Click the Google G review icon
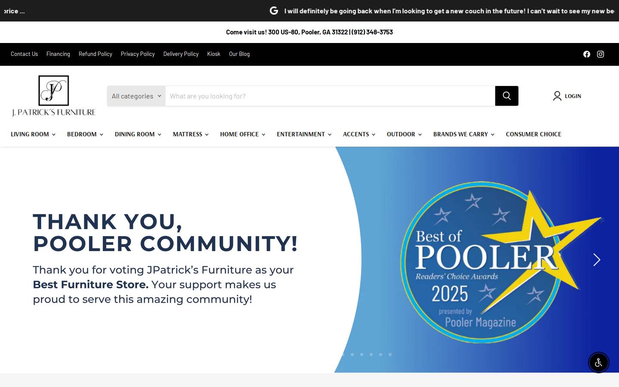The height and width of the screenshot is (387, 619). (x=274, y=11)
